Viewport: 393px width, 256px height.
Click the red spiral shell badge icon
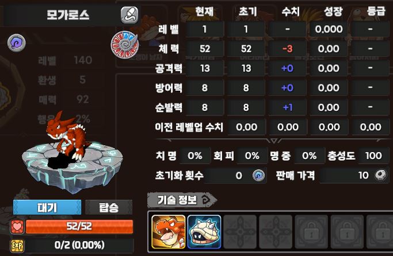click(x=124, y=45)
